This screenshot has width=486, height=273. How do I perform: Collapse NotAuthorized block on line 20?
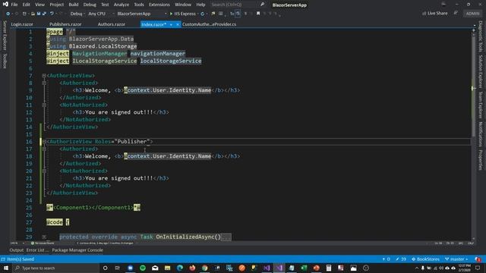point(44,171)
